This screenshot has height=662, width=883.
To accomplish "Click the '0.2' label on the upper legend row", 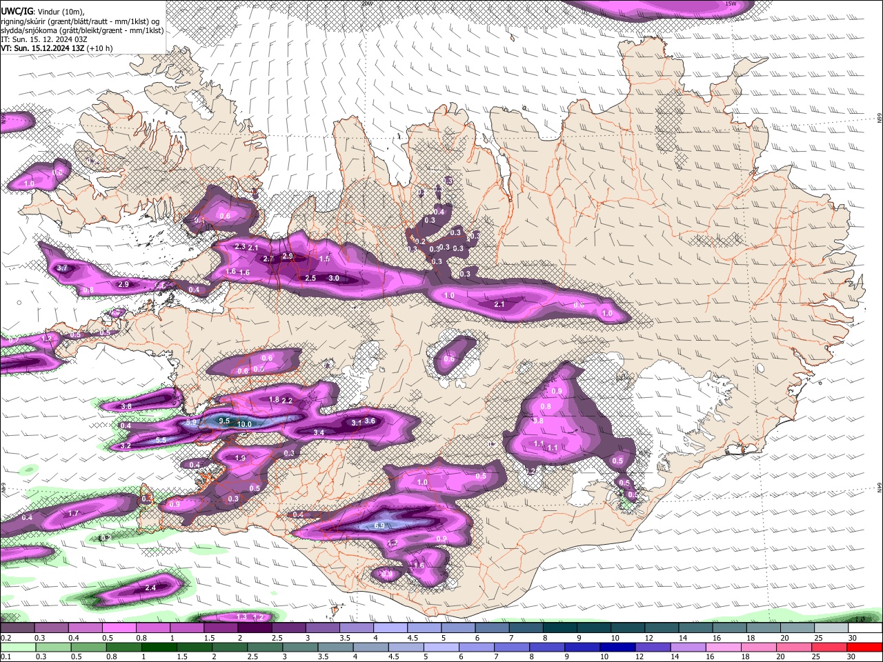I will tap(6, 638).
